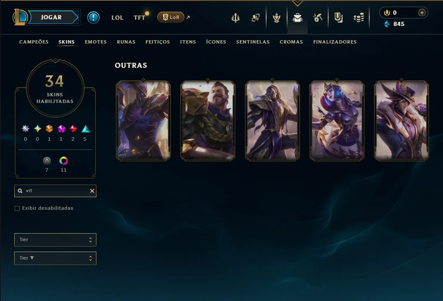Expand the first Tier dropdown
Screen dimensions: 443x301
click(55, 240)
